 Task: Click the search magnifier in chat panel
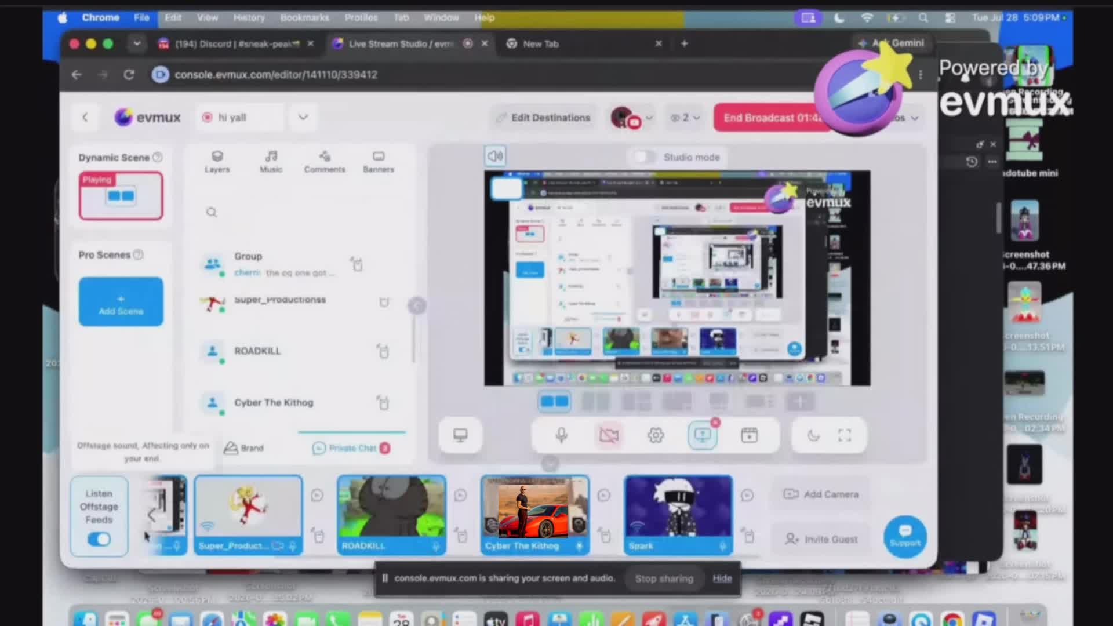point(212,212)
